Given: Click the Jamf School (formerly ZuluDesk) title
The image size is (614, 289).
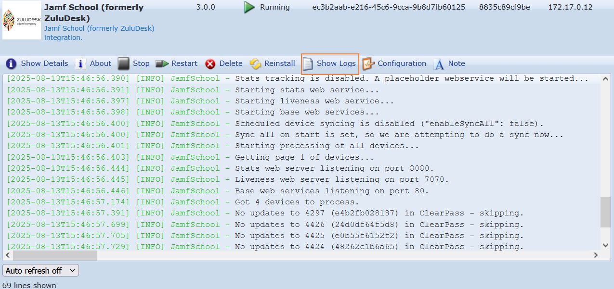Looking at the screenshot, I should (94, 13).
